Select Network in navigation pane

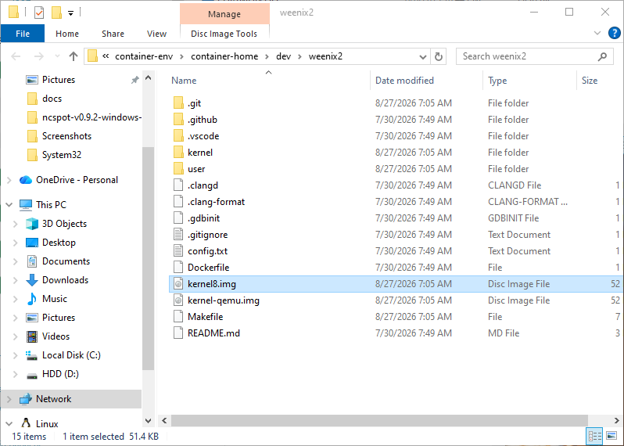click(53, 398)
